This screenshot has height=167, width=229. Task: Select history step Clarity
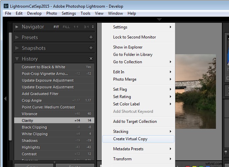point(54,120)
